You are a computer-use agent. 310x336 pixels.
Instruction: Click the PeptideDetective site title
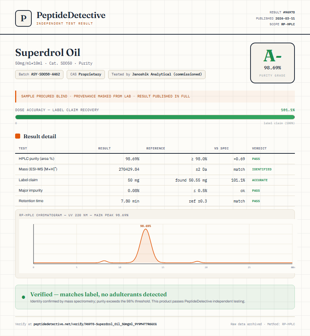click(71, 15)
